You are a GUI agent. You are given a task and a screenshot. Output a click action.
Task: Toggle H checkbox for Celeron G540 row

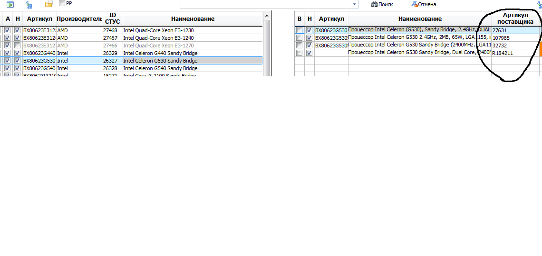click(x=17, y=68)
